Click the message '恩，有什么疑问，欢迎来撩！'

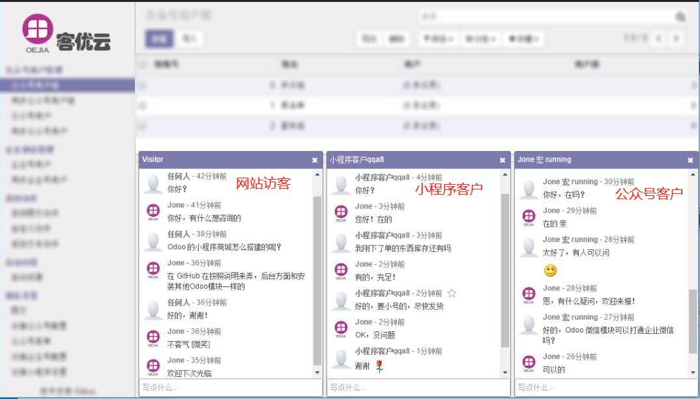point(589,301)
